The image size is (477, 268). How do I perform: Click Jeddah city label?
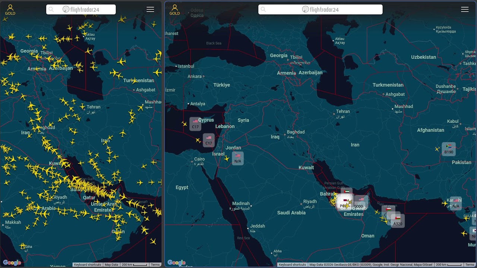[x=258, y=226]
